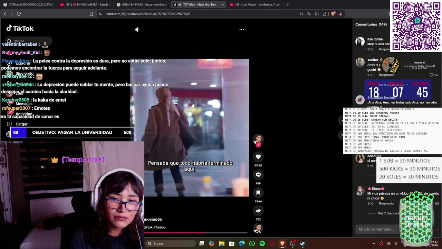Open Microsoft Store from the taskbar

coord(232,243)
